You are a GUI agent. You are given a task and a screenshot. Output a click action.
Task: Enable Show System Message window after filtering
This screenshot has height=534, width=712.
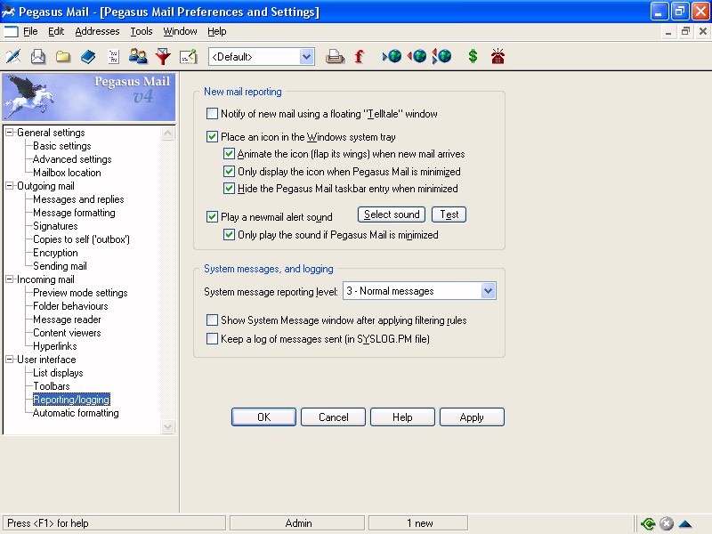212,320
